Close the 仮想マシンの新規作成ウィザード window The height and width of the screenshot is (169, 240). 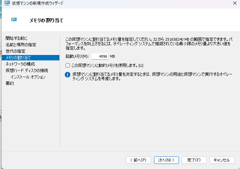[x=235, y=3]
